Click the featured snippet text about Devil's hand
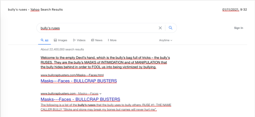The height and width of the screenshot is (117, 255). (105, 62)
